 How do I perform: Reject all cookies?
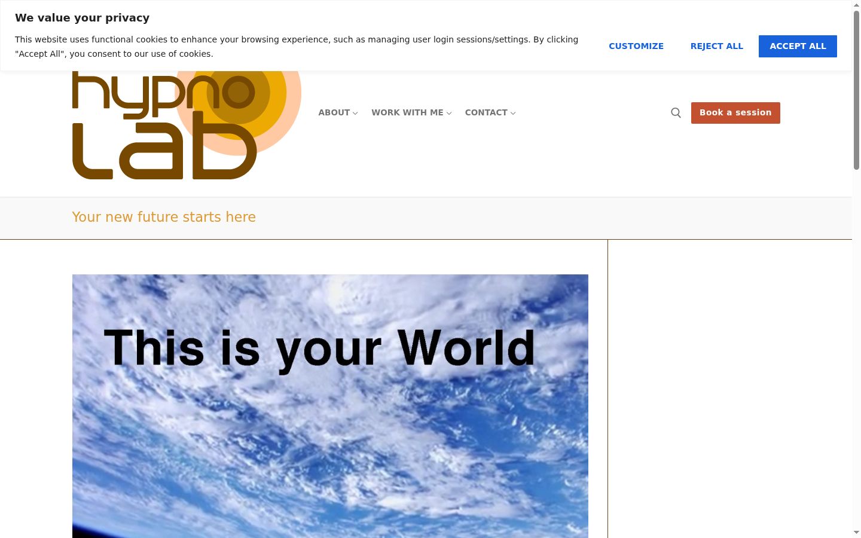click(x=716, y=46)
